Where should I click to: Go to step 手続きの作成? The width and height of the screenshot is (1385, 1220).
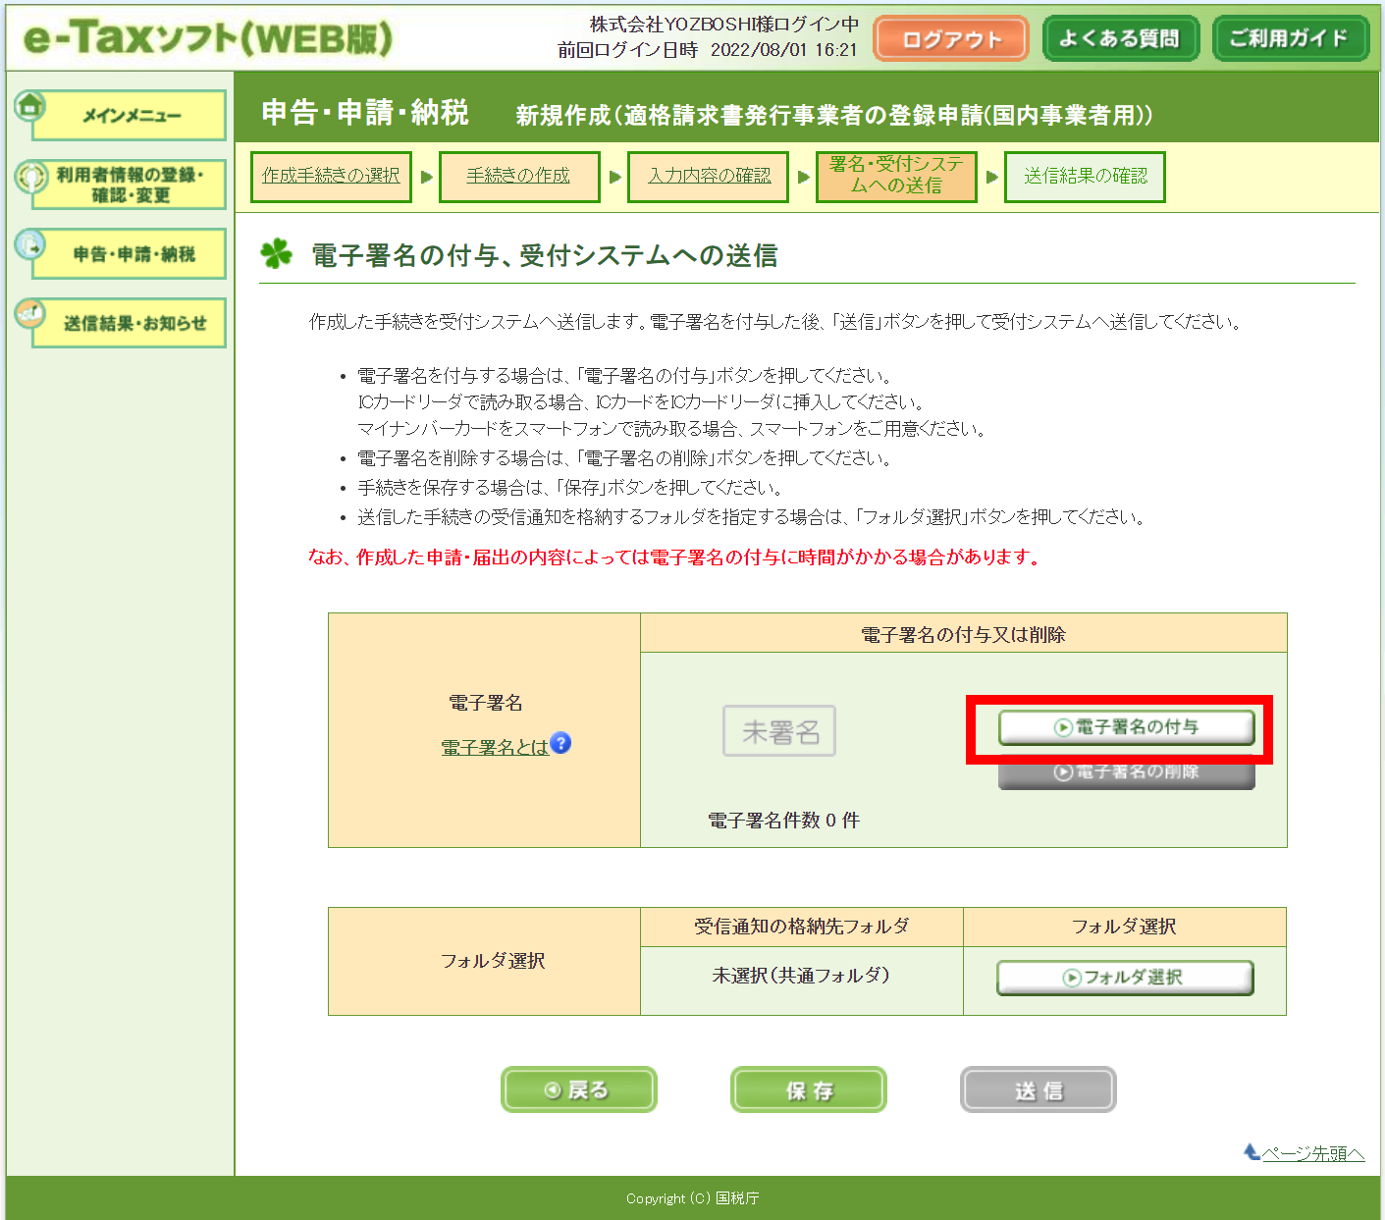click(x=519, y=177)
